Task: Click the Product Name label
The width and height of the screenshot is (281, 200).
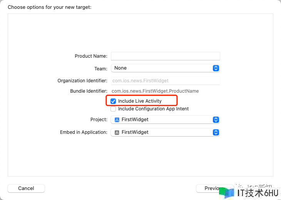Action: 91,56
